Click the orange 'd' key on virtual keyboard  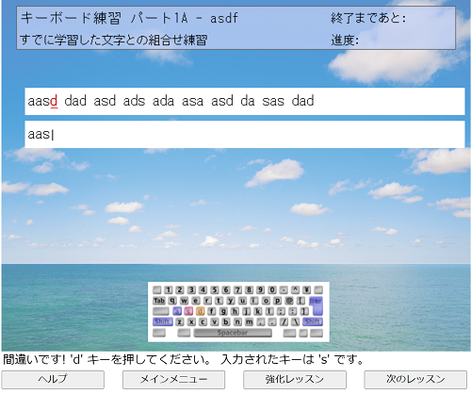coord(200,311)
